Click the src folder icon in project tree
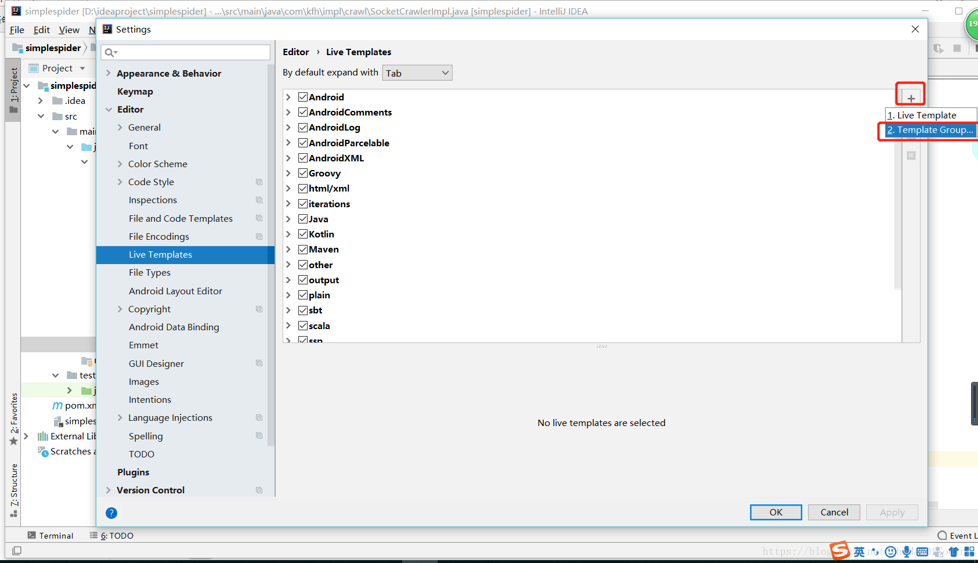 pyautogui.click(x=57, y=116)
